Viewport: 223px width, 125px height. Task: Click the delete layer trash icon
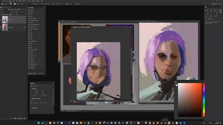click(x=25, y=118)
